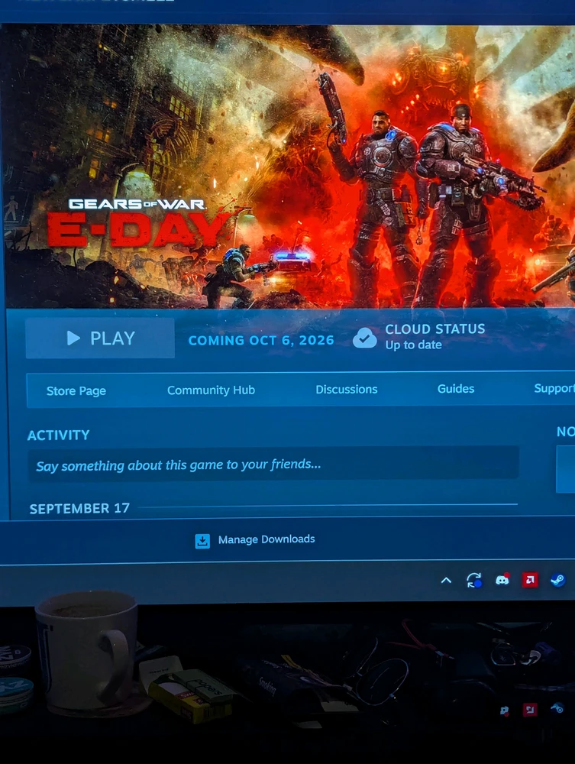575x764 pixels.
Task: Click the 'COMING OCT 6, 2026' text
Action: pos(261,340)
